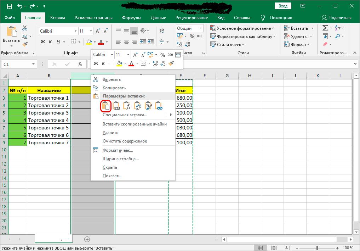Choose Paste Link option
The image size is (360, 251).
click(159, 106)
